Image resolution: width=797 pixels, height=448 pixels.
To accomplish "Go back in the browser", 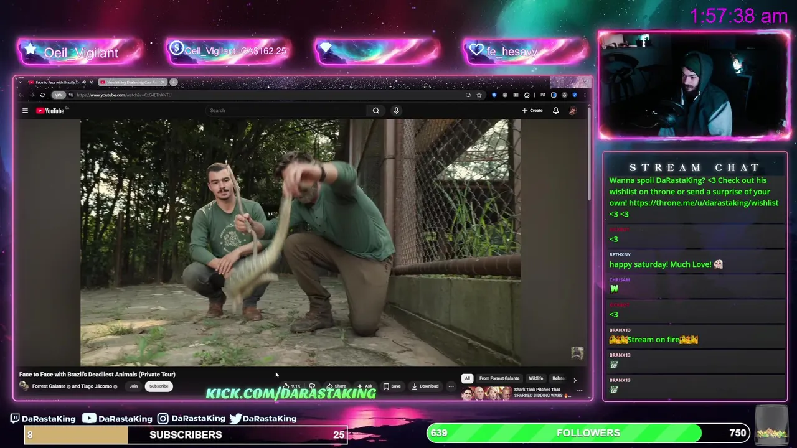I will (21, 95).
